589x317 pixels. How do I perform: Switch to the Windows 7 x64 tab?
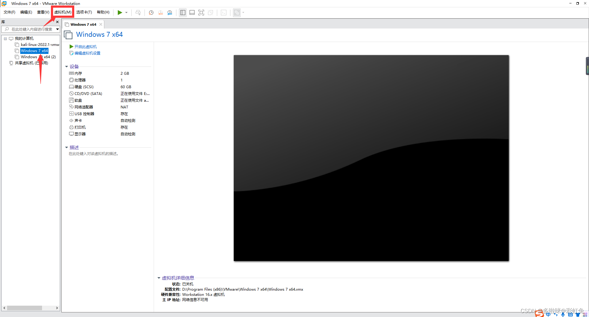(x=83, y=25)
